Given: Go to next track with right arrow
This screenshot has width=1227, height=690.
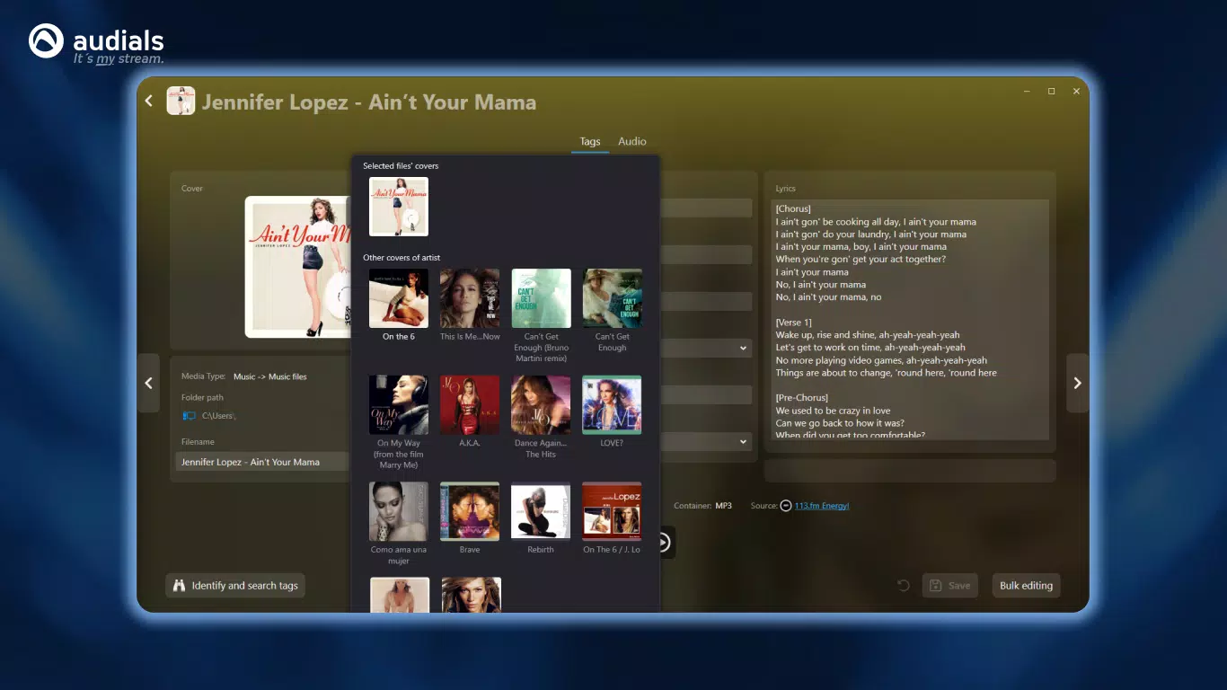Looking at the screenshot, I should click(x=1077, y=383).
